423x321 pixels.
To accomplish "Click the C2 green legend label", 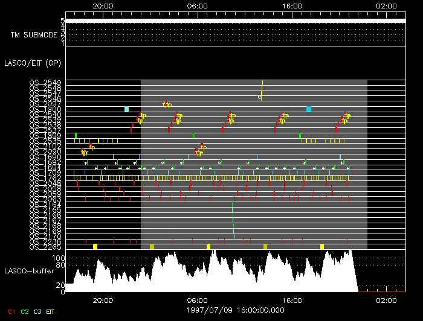I will click(25, 311).
